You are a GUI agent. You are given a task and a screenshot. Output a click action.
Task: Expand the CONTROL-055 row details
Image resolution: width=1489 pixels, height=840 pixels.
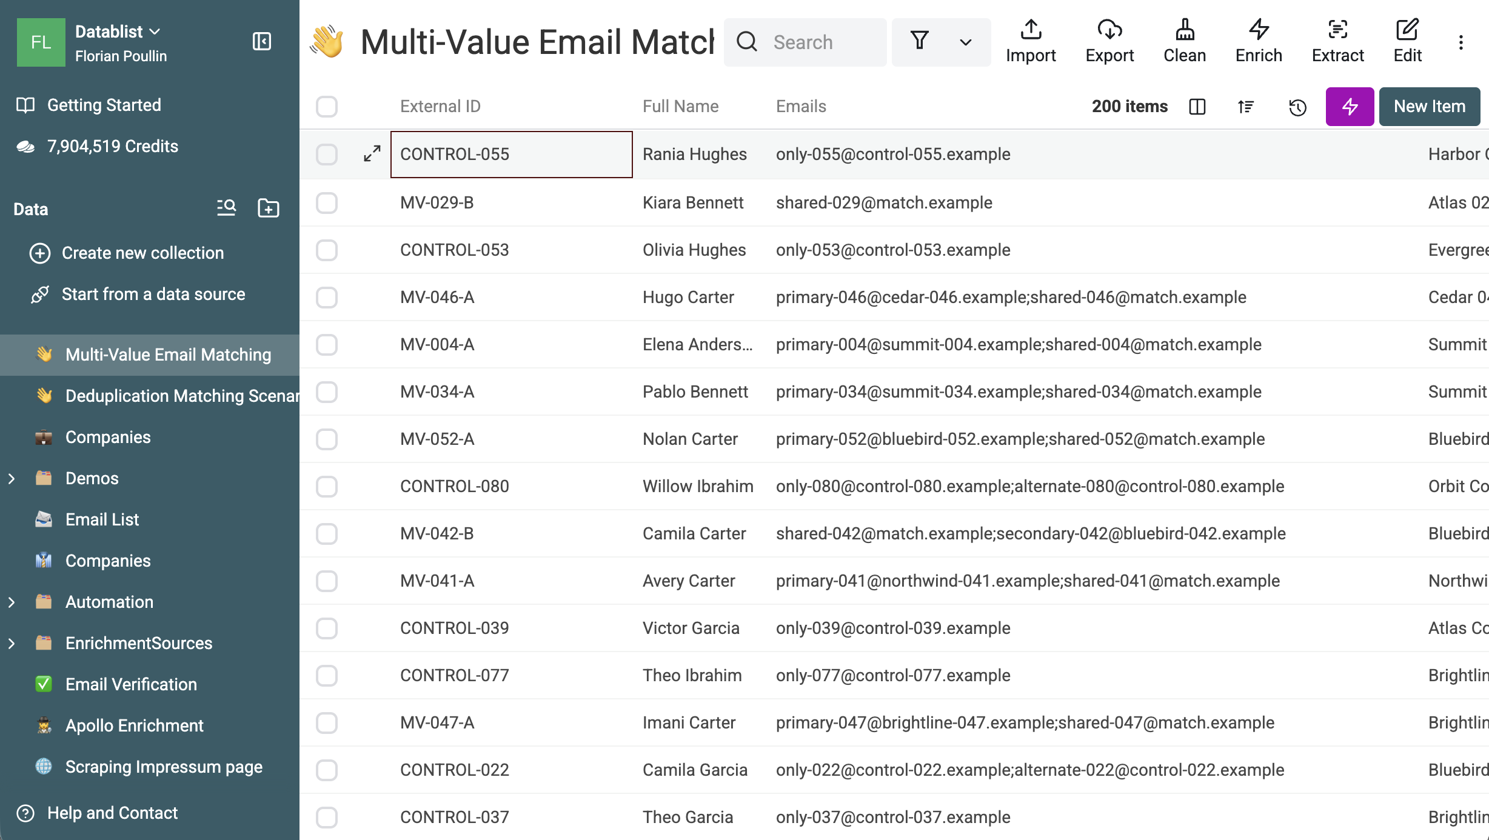point(372,154)
